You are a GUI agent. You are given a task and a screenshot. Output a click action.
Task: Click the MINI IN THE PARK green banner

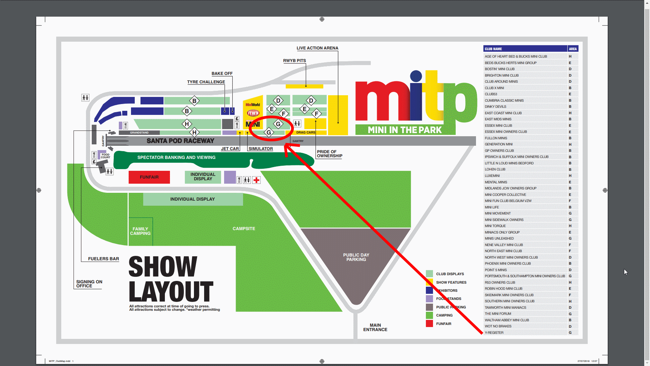pyautogui.click(x=405, y=130)
